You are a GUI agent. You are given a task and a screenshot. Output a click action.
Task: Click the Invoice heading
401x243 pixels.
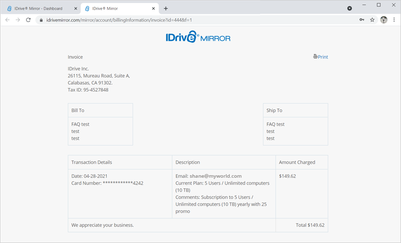75,57
